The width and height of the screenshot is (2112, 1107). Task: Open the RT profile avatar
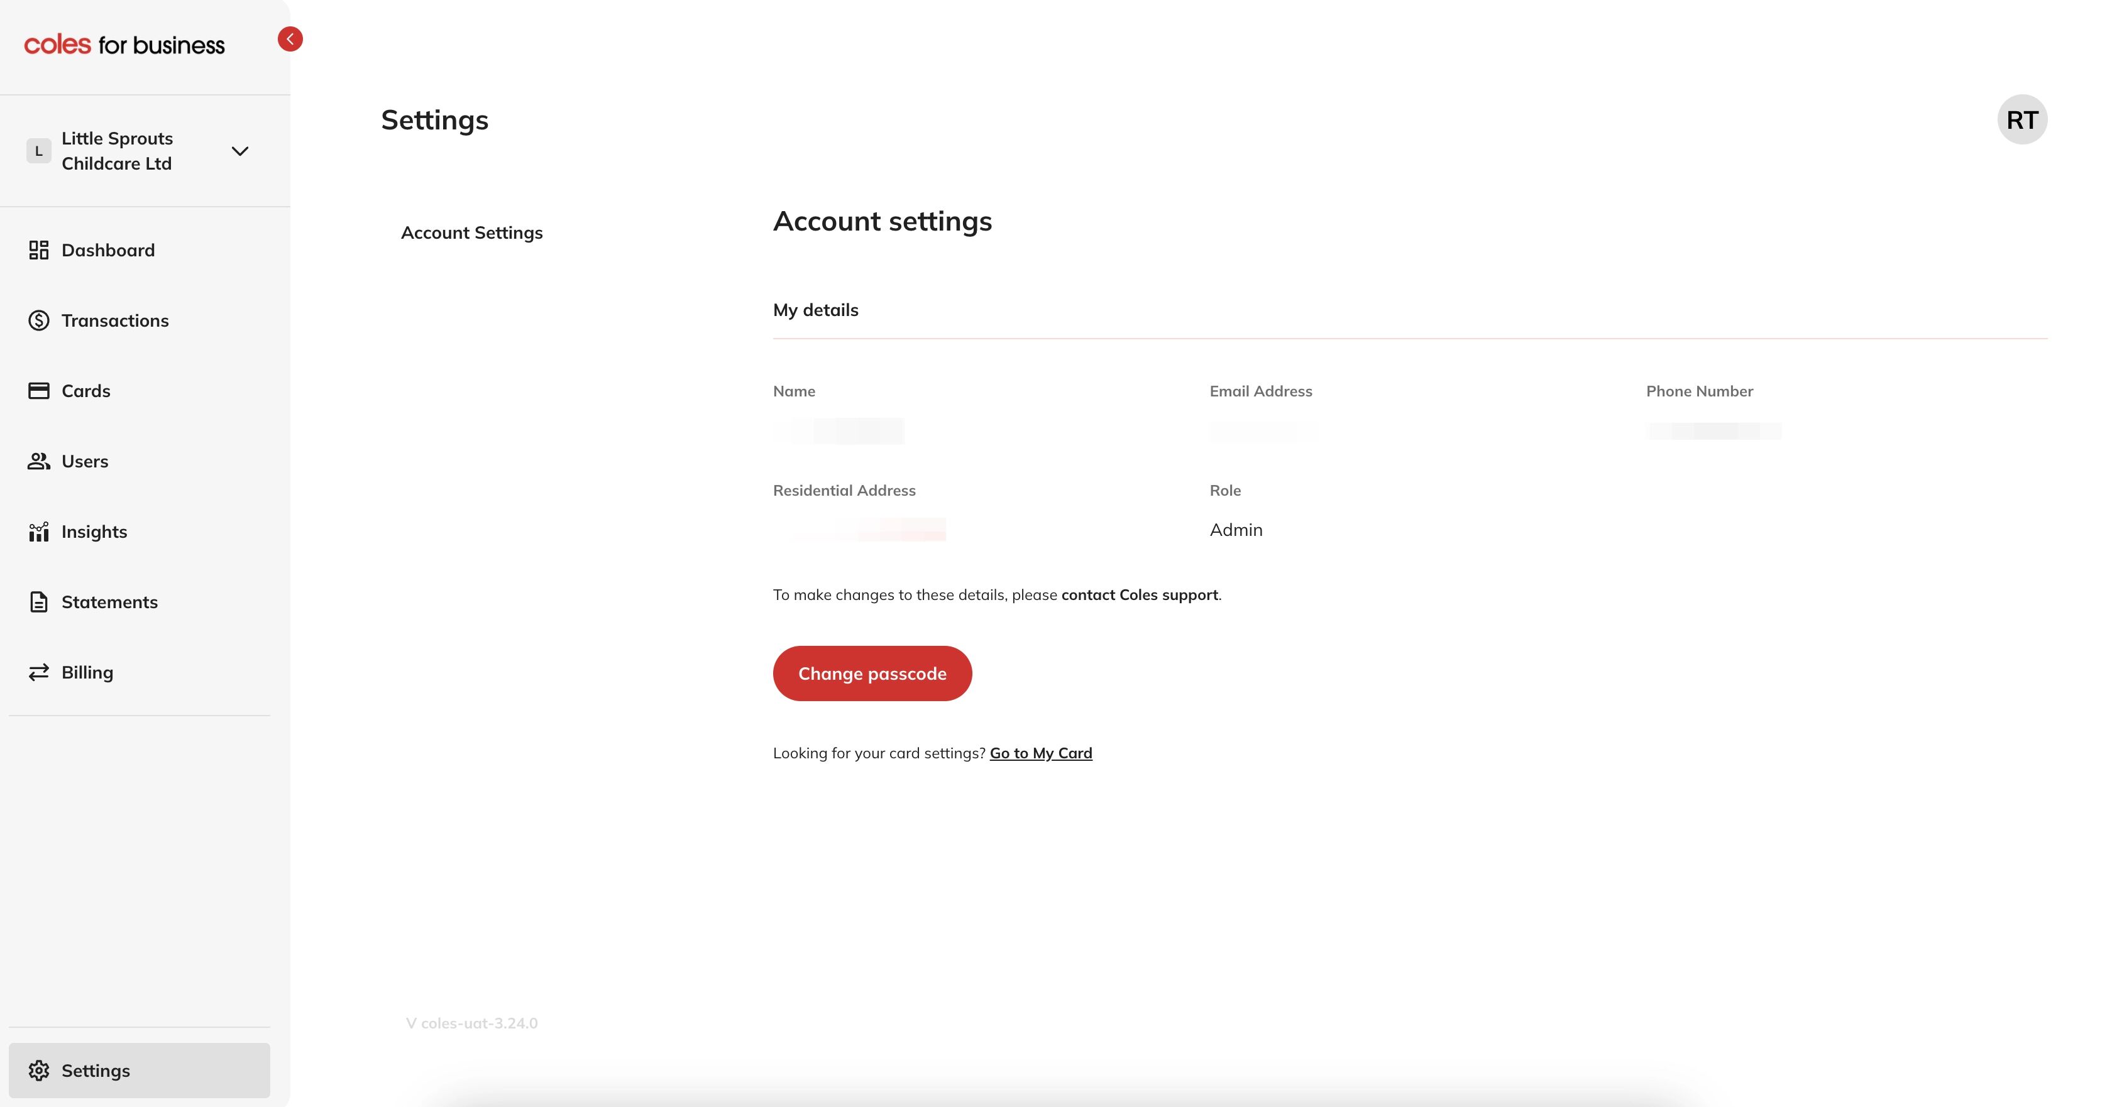pyautogui.click(x=2022, y=119)
